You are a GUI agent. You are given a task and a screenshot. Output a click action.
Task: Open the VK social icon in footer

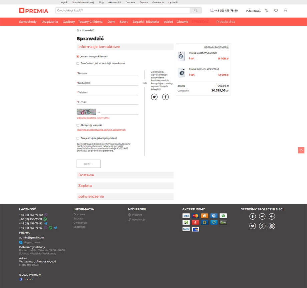coord(262,217)
